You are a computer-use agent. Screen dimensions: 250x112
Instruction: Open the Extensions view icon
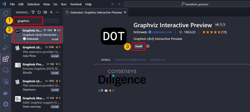(6, 59)
